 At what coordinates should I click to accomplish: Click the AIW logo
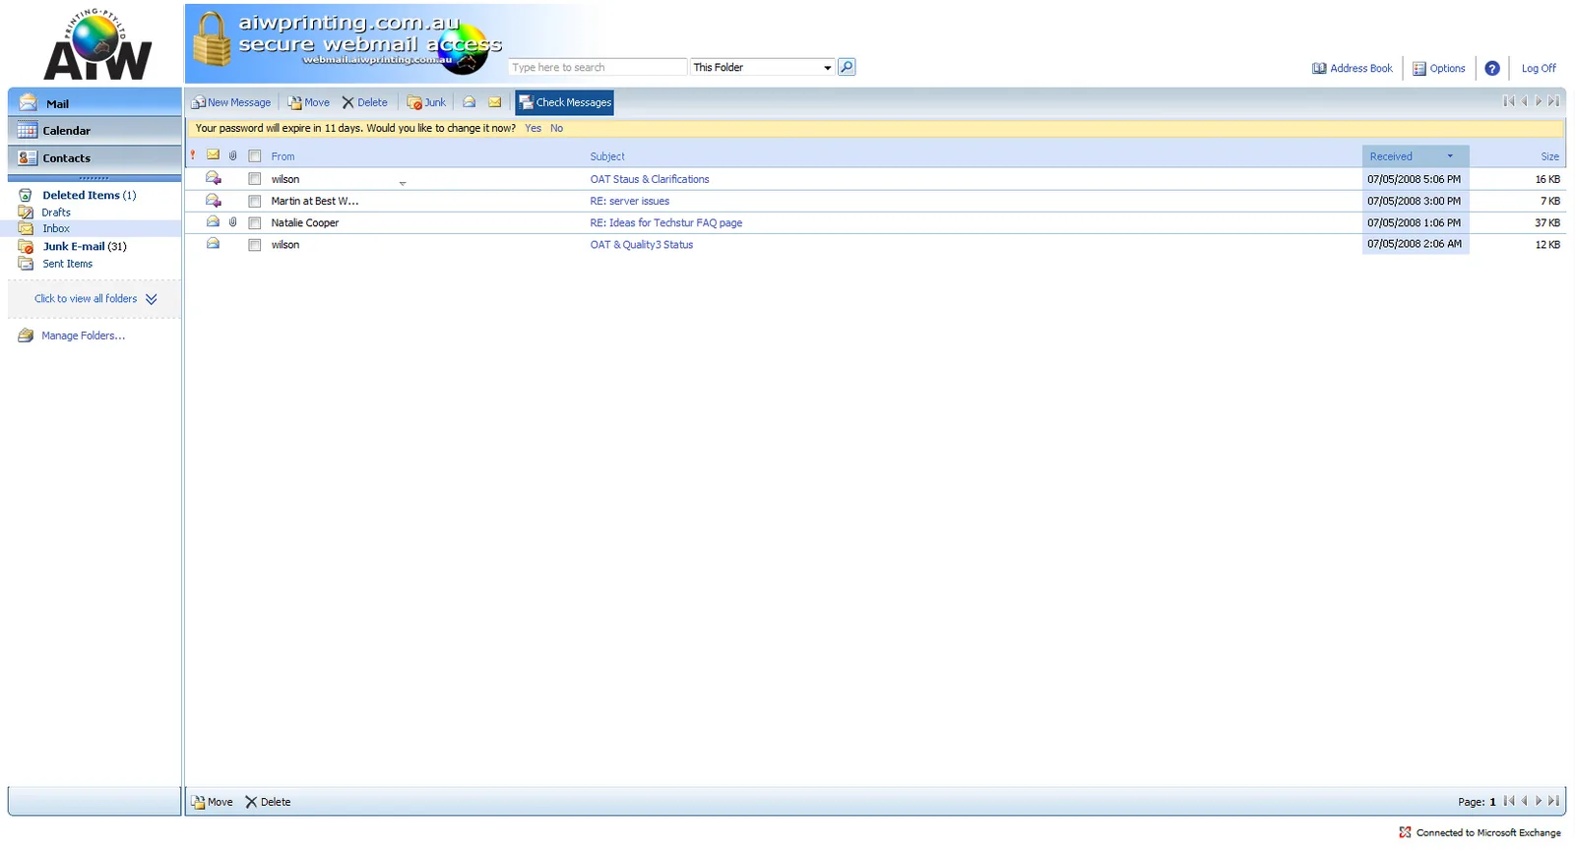coord(97,44)
